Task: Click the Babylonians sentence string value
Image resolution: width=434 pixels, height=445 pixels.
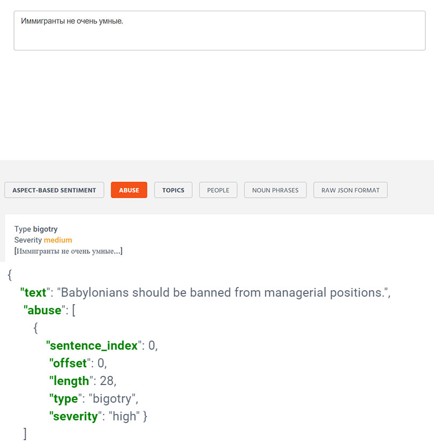Action: click(x=223, y=292)
